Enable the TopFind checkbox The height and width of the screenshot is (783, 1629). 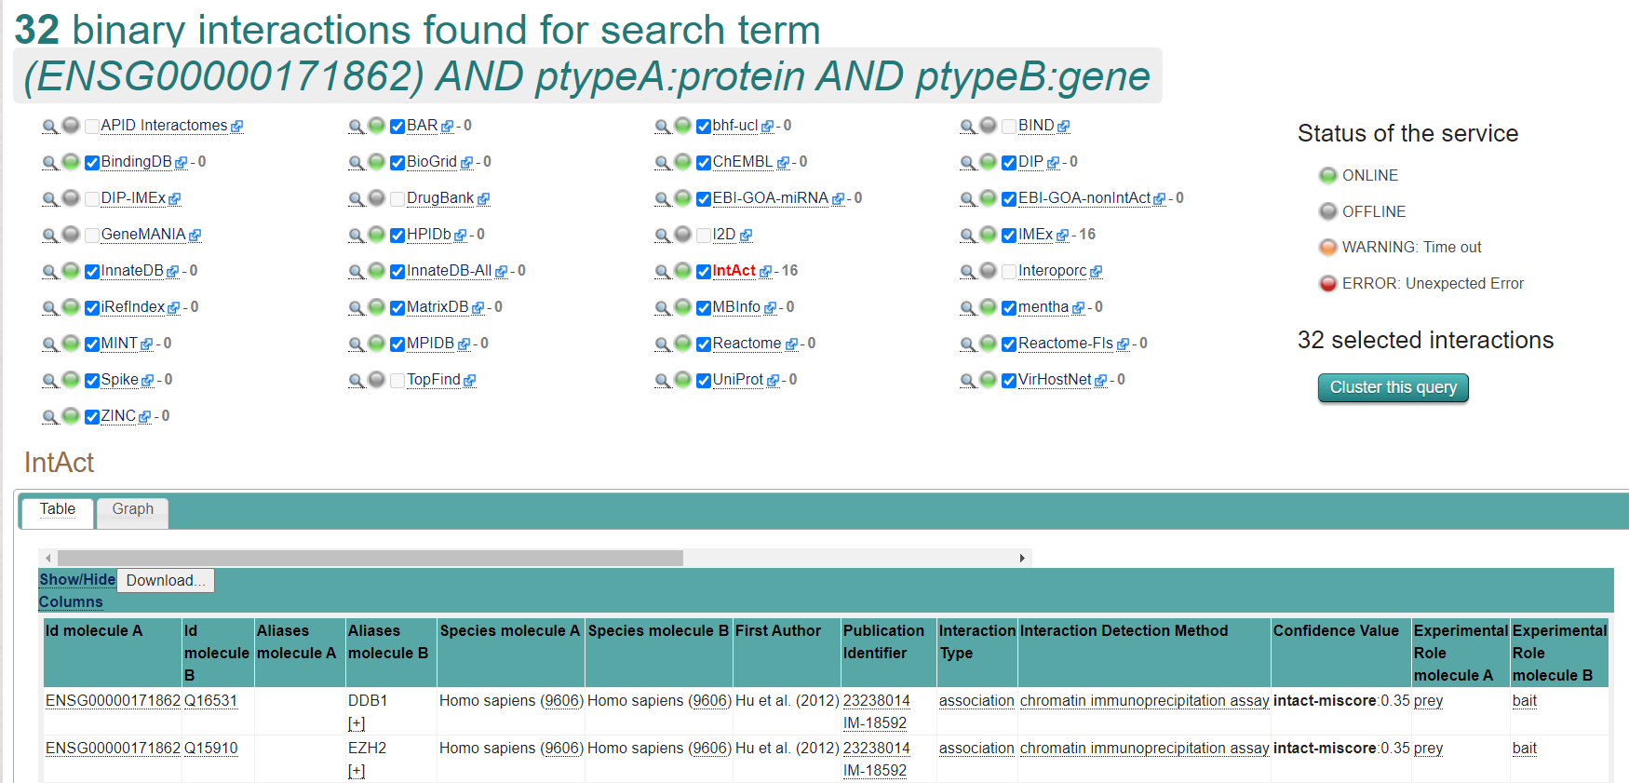pos(397,381)
